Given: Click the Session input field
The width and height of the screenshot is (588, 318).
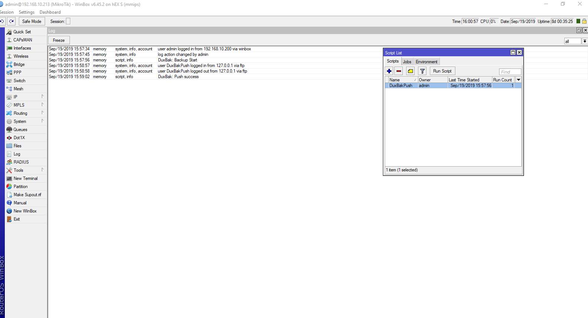Looking at the screenshot, I should [68, 21].
